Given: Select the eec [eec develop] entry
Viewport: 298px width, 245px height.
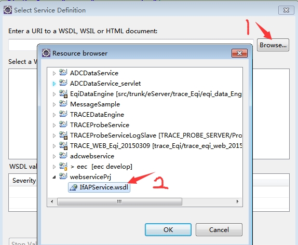Looking at the screenshot, I should [101, 167].
